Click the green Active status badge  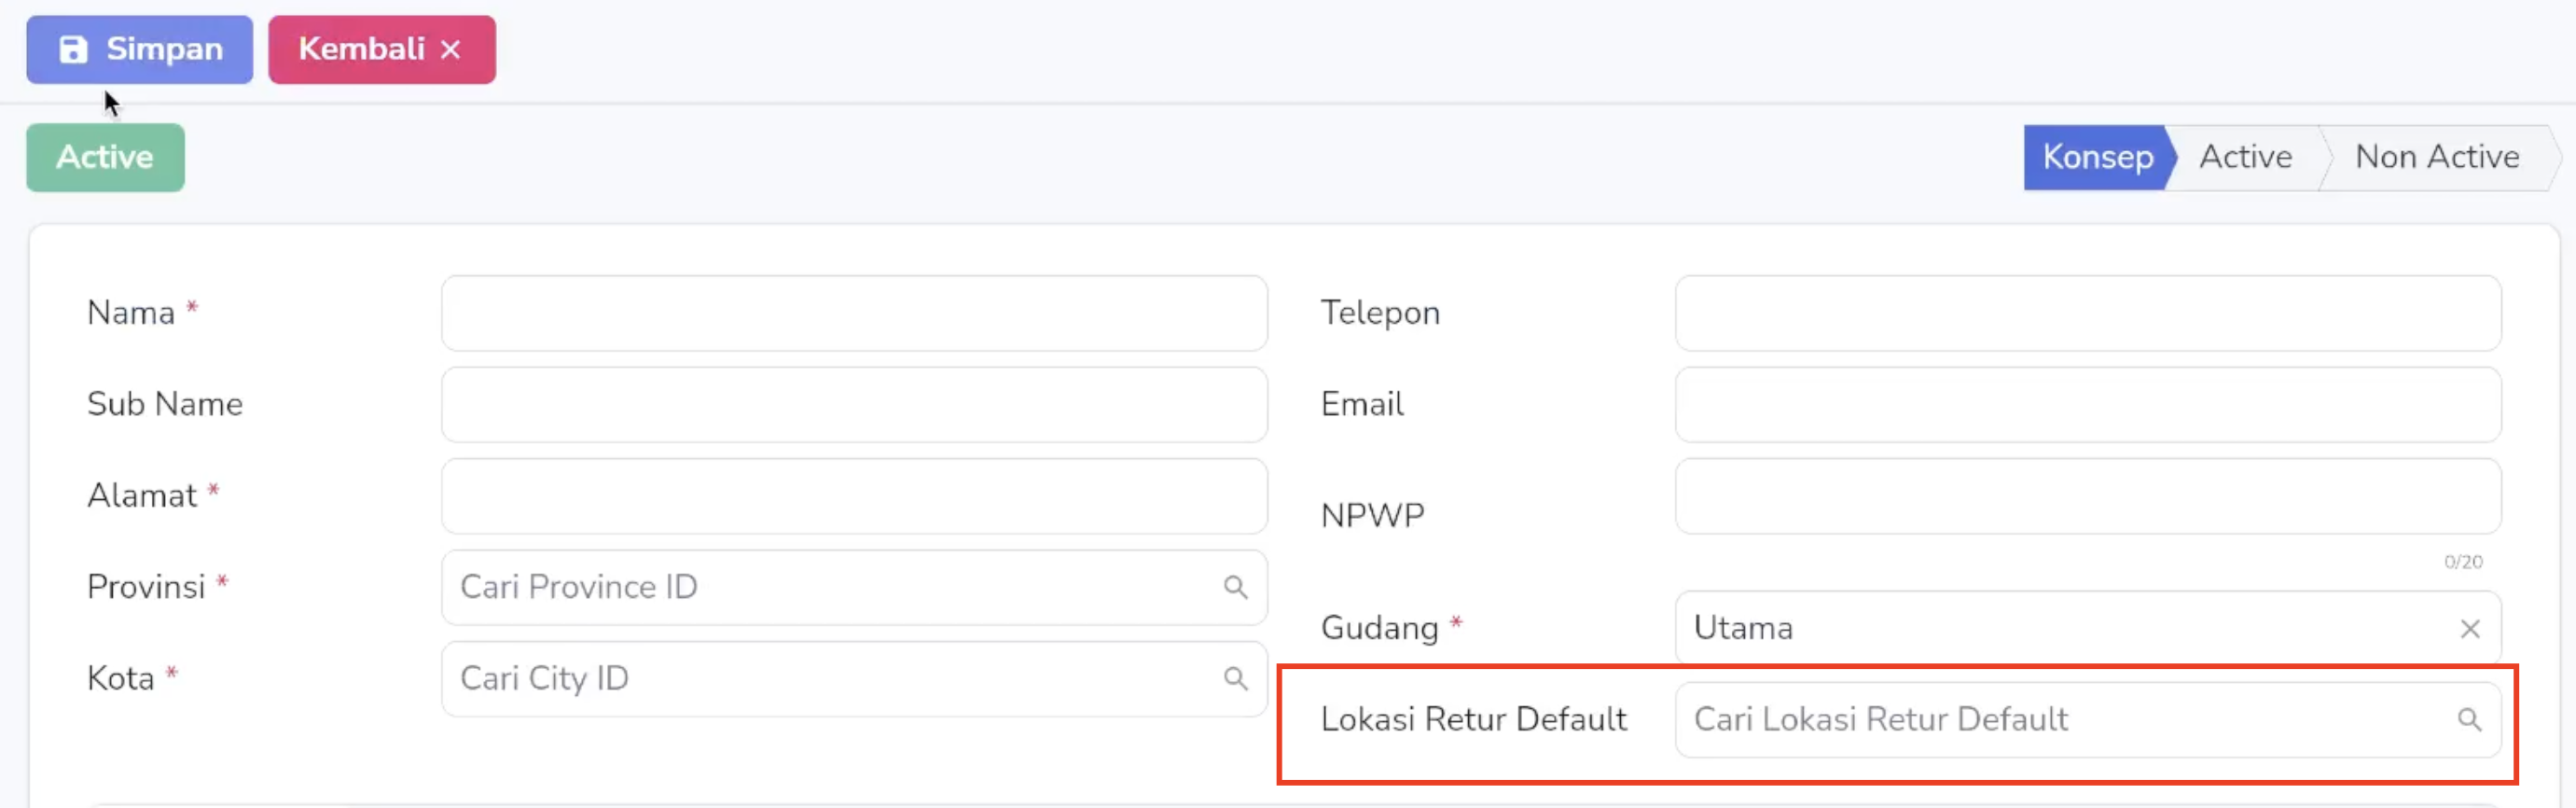(105, 157)
